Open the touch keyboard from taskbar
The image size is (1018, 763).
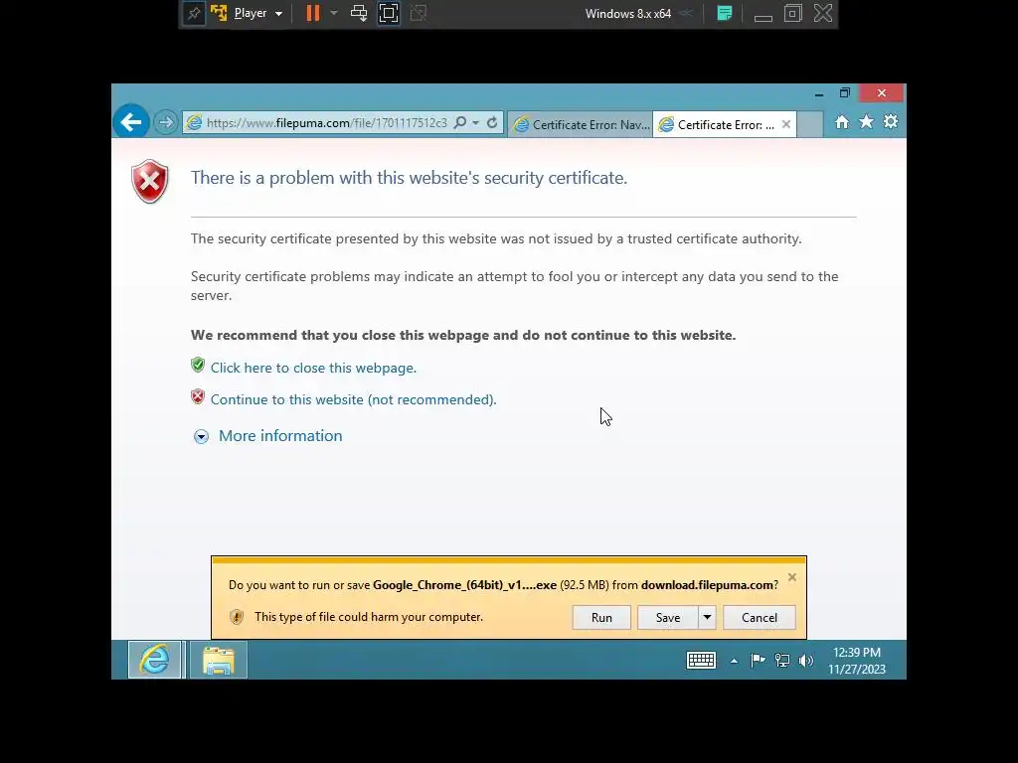(x=701, y=661)
